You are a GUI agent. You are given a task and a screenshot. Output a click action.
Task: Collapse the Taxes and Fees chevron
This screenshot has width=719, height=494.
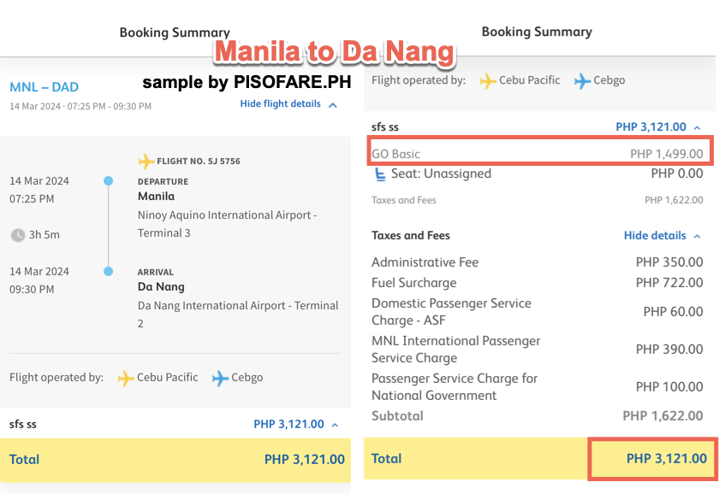pyautogui.click(x=697, y=236)
